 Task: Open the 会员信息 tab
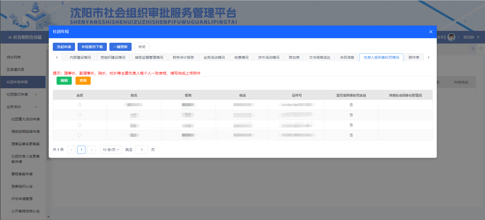(x=347, y=57)
